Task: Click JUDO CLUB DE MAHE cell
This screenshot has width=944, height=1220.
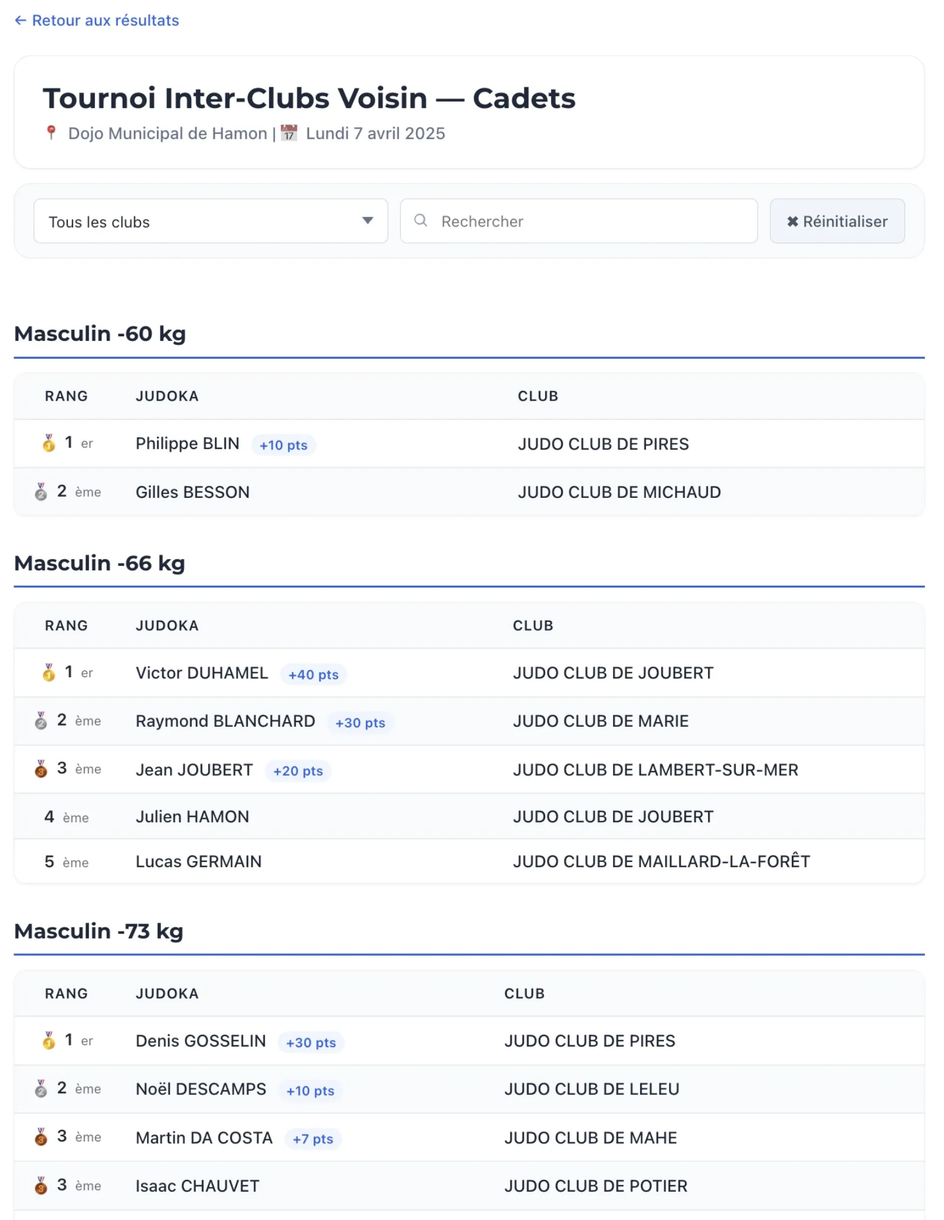Action: click(591, 1138)
